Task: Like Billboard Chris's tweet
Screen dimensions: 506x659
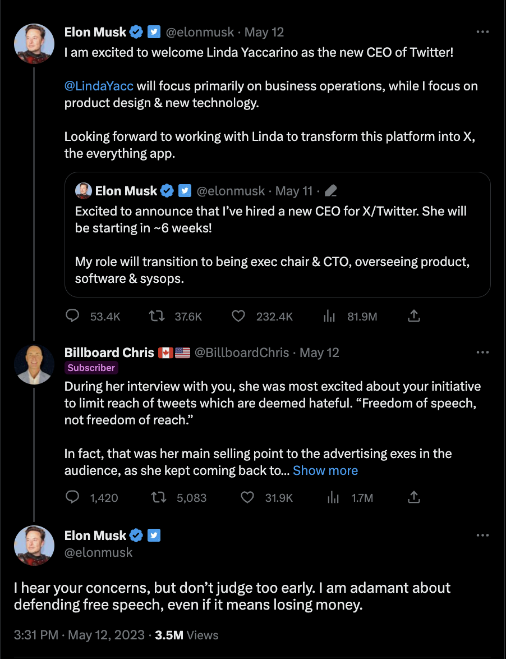Action: coord(247,497)
